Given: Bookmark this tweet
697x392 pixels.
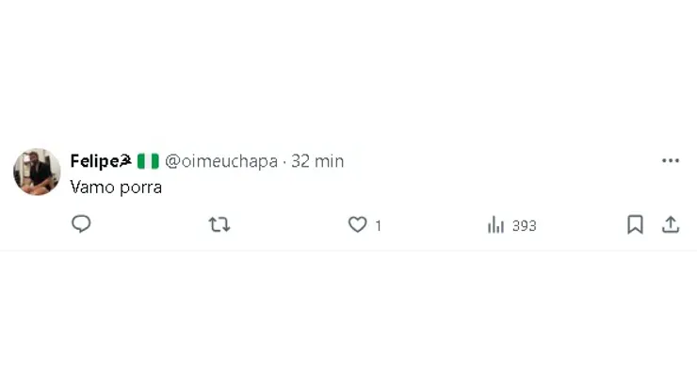Looking at the screenshot, I should [x=635, y=224].
